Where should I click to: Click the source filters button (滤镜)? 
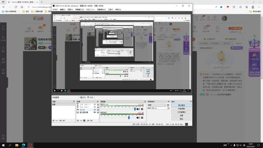coord(90,97)
